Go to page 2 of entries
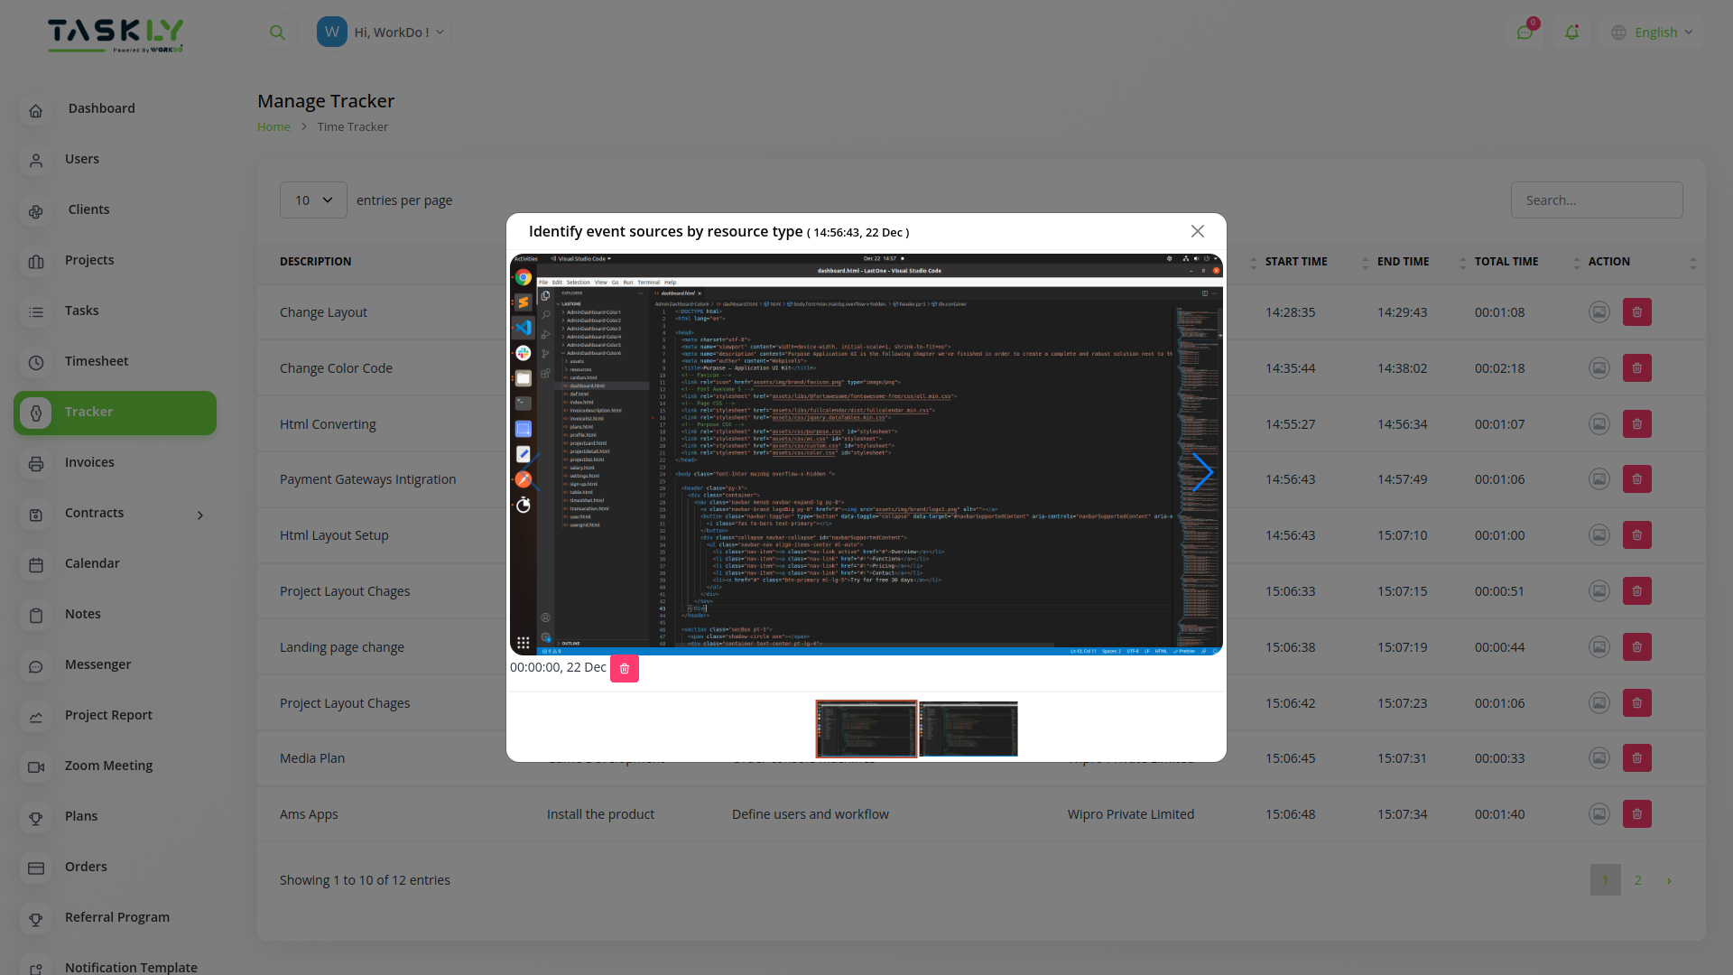This screenshot has height=975, width=1733. coord(1636,879)
